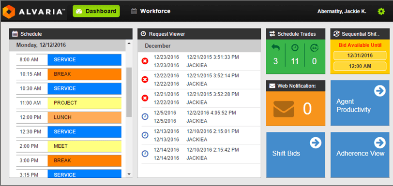The width and height of the screenshot is (393, 186).
Task: Click pending clock on 4:05:52 PM request
Action: 145,116
